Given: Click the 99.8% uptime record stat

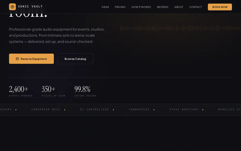Looking at the screenshot, I should [85, 91].
